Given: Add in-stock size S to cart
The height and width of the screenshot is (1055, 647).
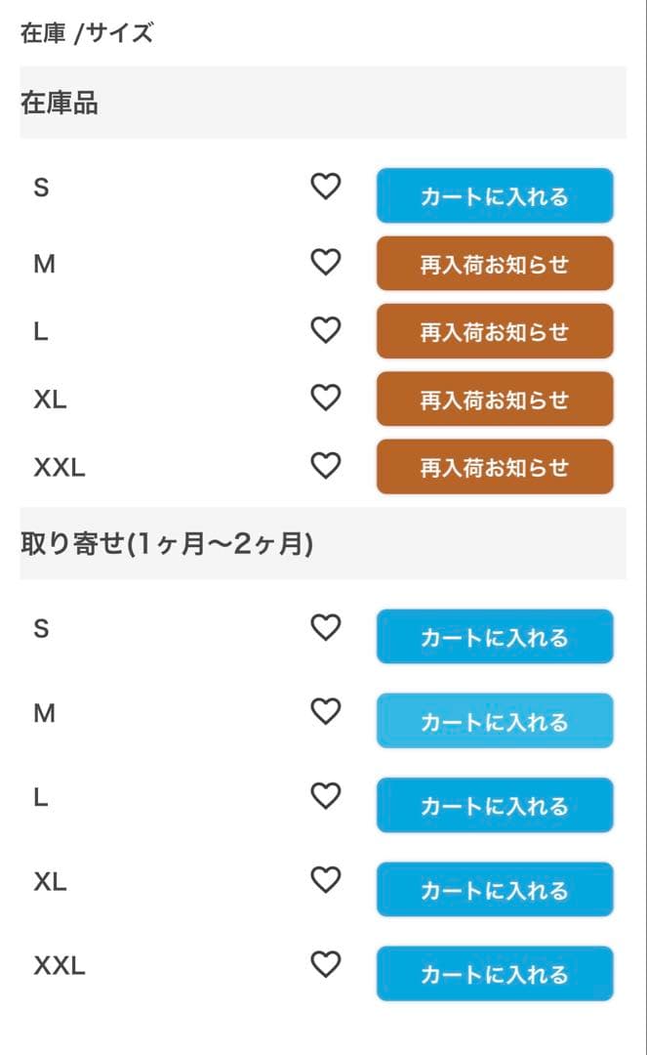Looking at the screenshot, I should tap(495, 196).
